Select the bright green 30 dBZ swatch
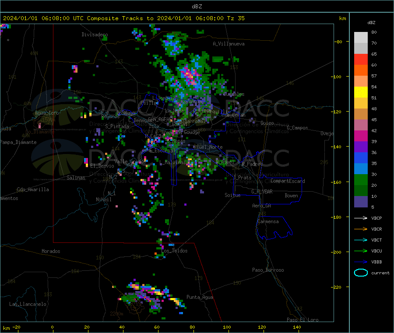Viewport: 394px width, 333px height. [x=361, y=179]
